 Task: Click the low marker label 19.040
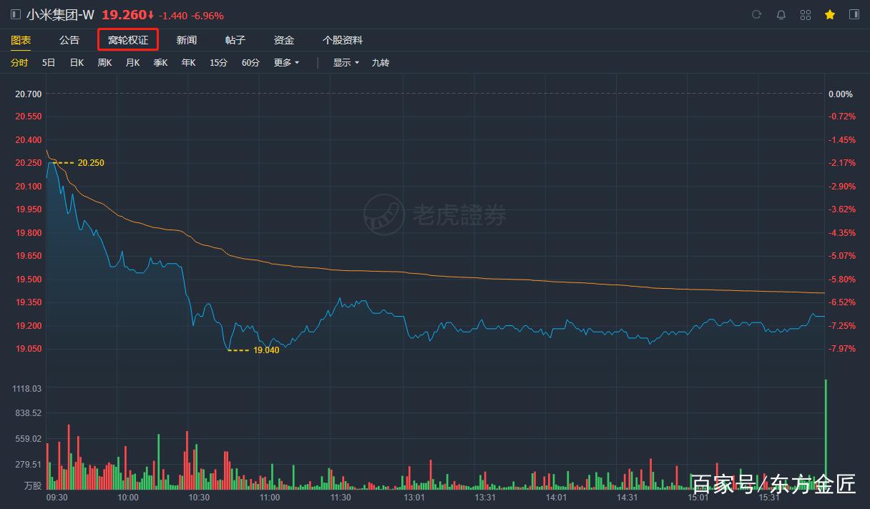[266, 350]
